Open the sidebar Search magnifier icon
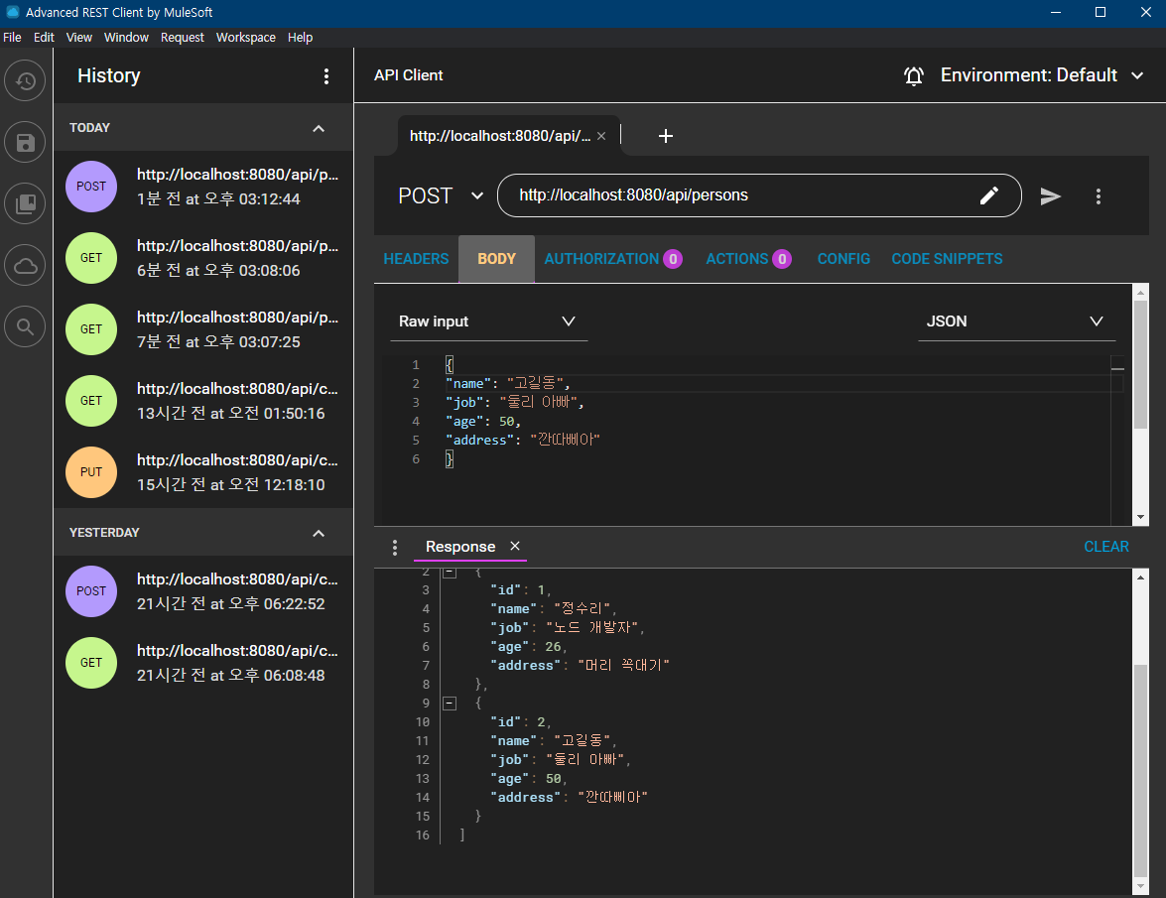 pyautogui.click(x=25, y=326)
